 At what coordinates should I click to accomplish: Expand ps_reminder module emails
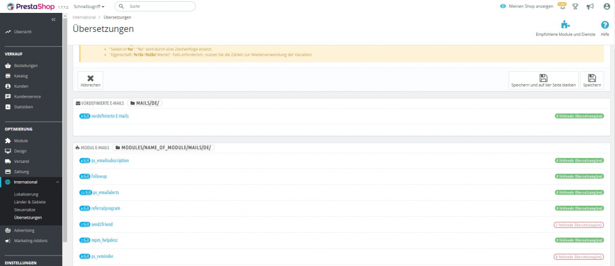point(102,256)
